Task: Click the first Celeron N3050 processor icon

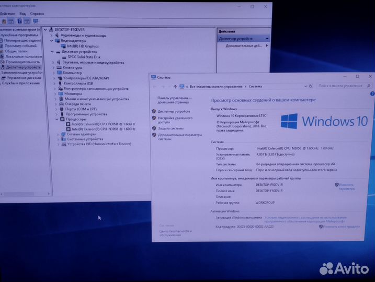Action: 68,124
